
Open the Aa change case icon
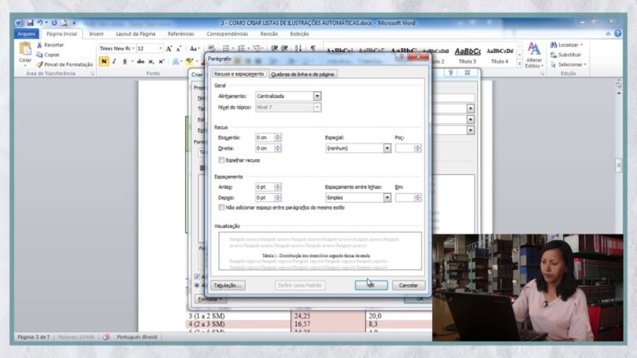pos(193,49)
